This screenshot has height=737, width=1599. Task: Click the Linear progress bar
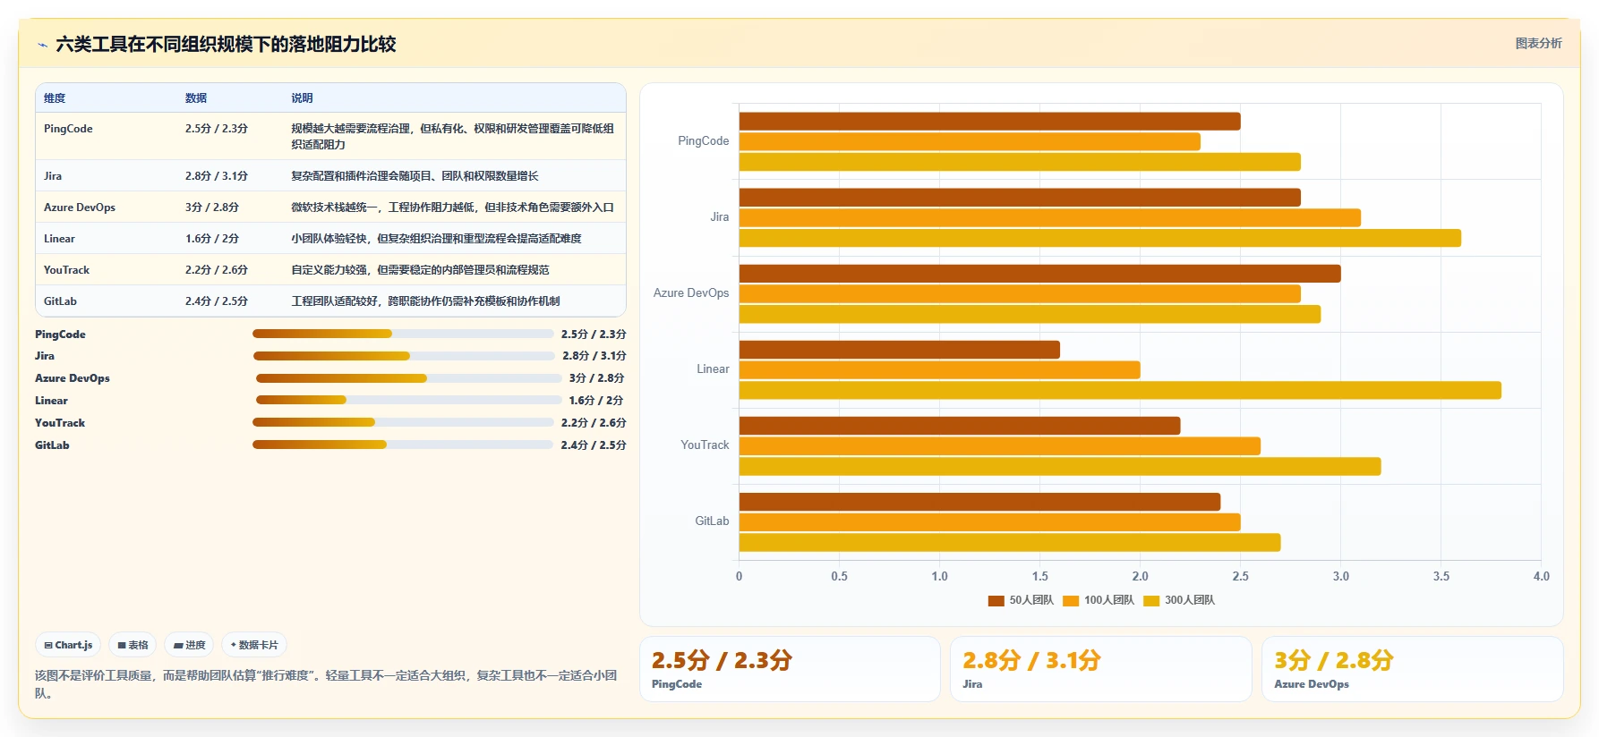pos(409,400)
